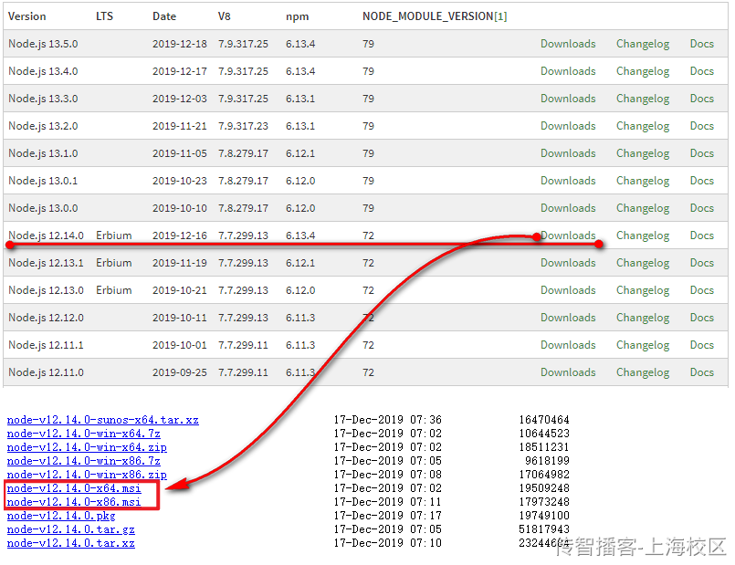This screenshot has height=565, width=735.
Task: View Changelog of Node.js 13.4.0
Action: (643, 72)
